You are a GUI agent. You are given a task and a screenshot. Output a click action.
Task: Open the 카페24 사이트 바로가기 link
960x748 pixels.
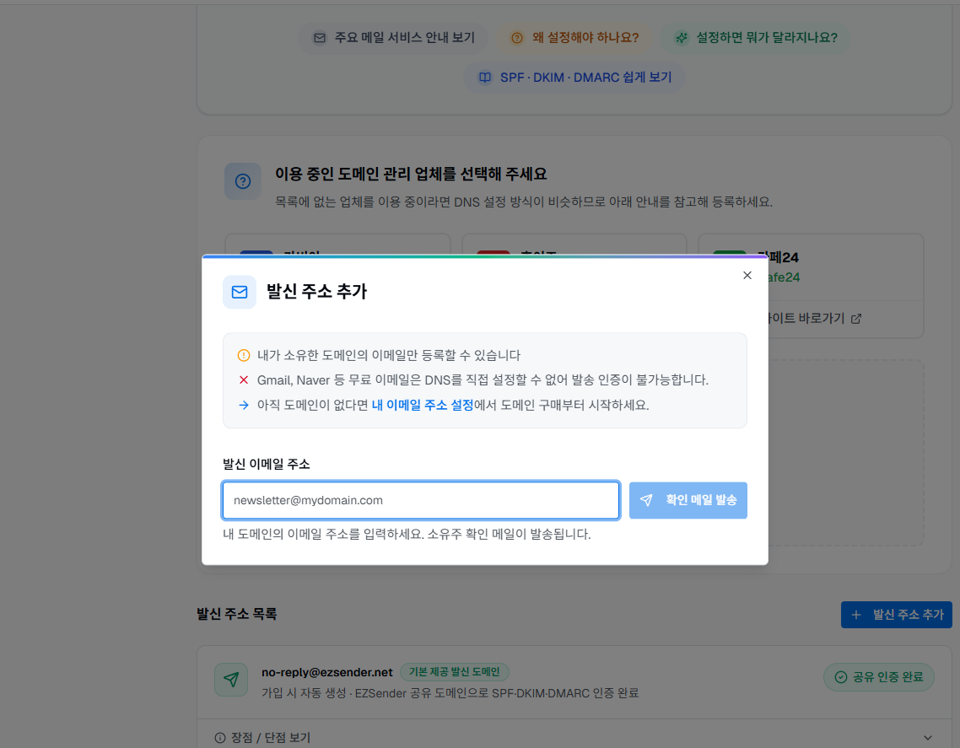(x=814, y=318)
